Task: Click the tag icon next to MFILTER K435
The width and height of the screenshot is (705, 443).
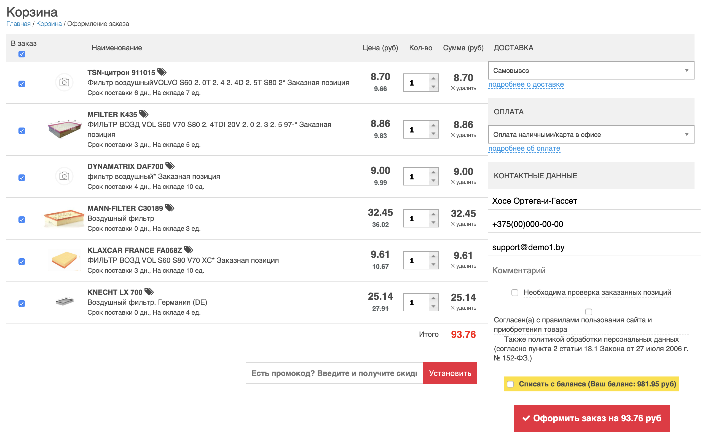Action: pyautogui.click(x=144, y=114)
